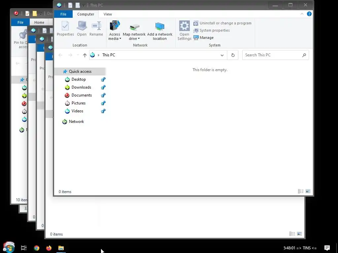Click the pin icon beside Documents

click(x=103, y=95)
